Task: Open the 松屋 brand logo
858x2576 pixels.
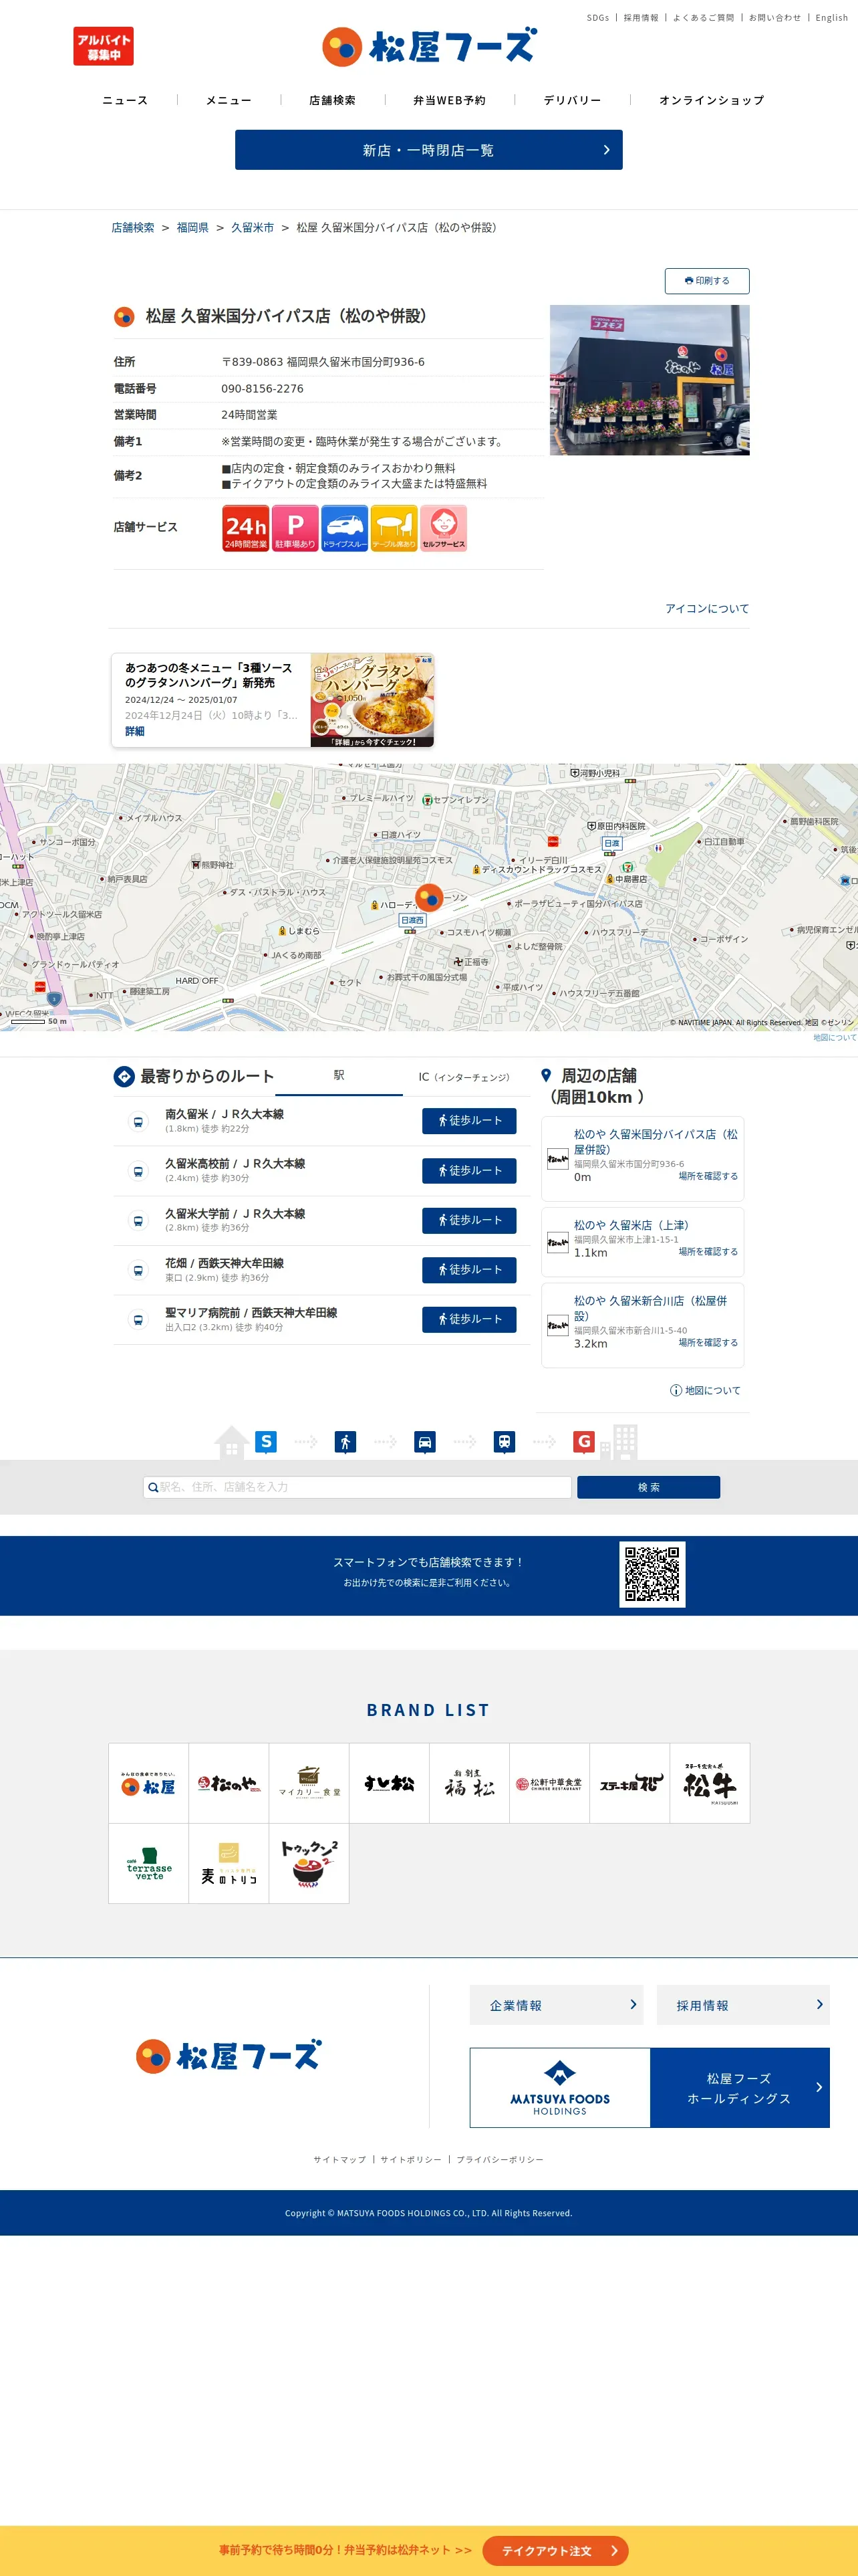Action: 149,1783
